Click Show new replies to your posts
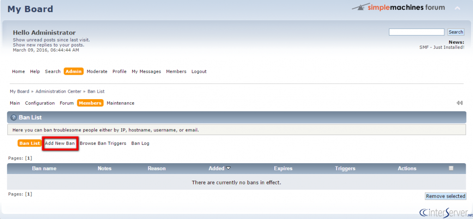 pyautogui.click(x=49, y=45)
